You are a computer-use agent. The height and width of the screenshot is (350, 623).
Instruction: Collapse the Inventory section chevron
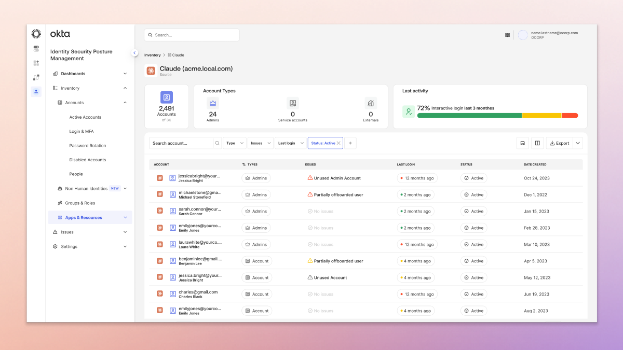[125, 88]
